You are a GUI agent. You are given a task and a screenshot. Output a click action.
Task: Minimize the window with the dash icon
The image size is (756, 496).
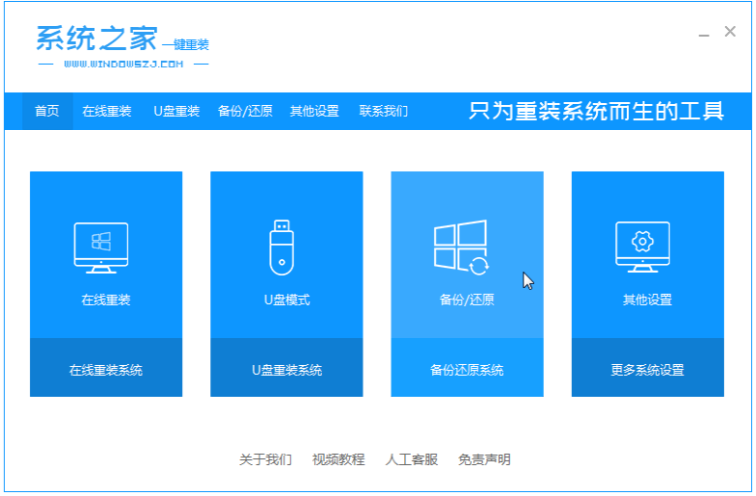point(704,35)
